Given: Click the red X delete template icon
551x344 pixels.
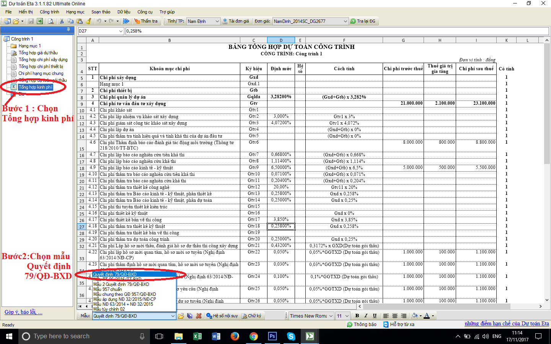Looking at the screenshot, I should click(x=199, y=316).
